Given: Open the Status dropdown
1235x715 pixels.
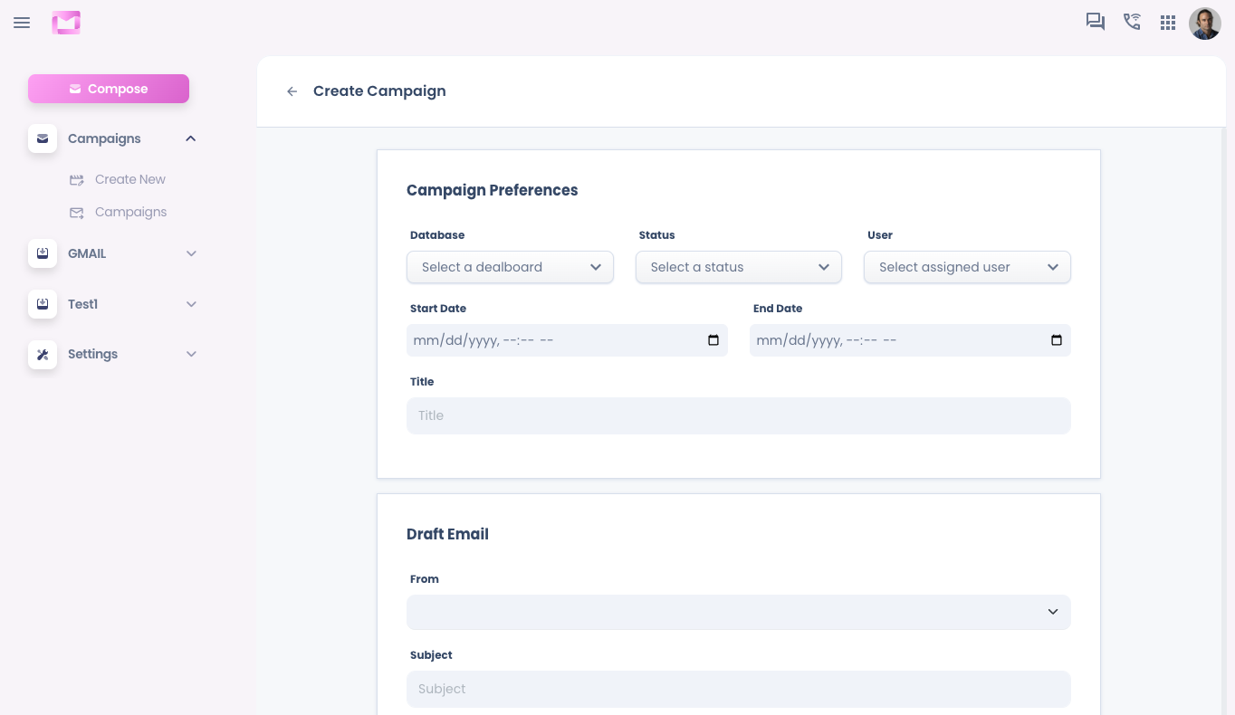Looking at the screenshot, I should 738,267.
